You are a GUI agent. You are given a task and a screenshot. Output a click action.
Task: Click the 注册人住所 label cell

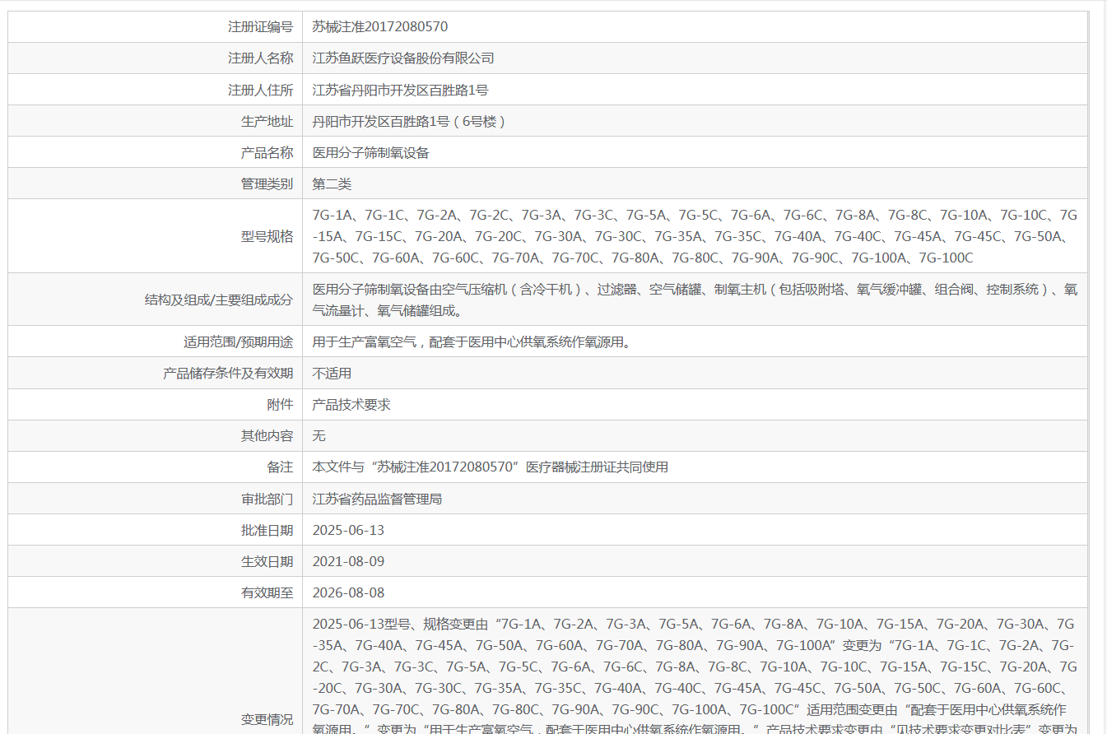coord(260,90)
